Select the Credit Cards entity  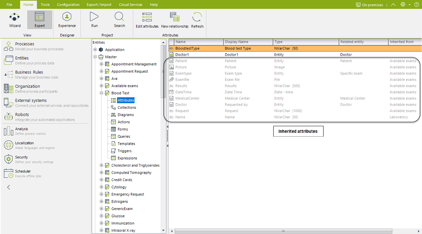coord(122,180)
